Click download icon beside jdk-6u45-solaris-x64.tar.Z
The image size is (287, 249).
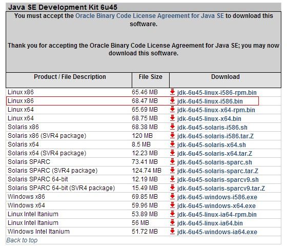pos(172,153)
